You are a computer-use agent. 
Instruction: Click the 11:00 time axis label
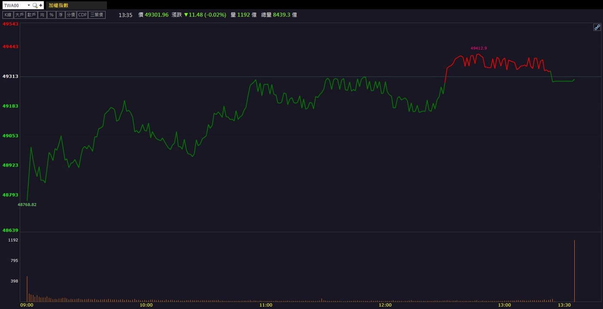265,305
